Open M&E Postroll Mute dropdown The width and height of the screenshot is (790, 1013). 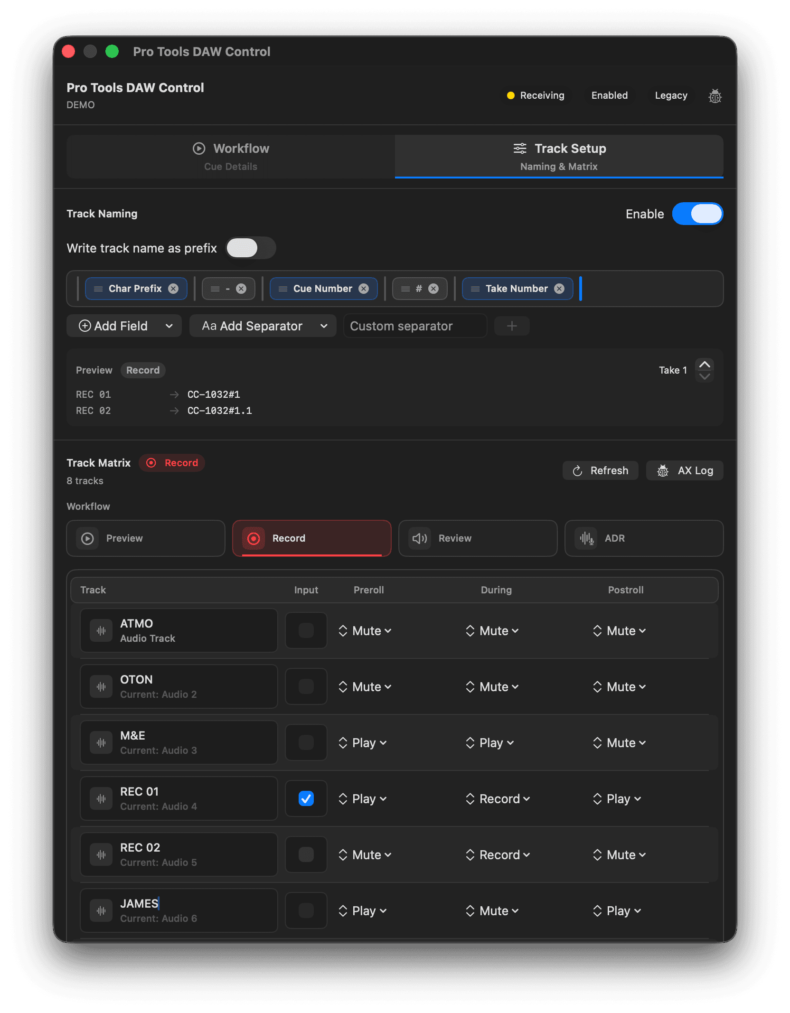click(x=620, y=742)
